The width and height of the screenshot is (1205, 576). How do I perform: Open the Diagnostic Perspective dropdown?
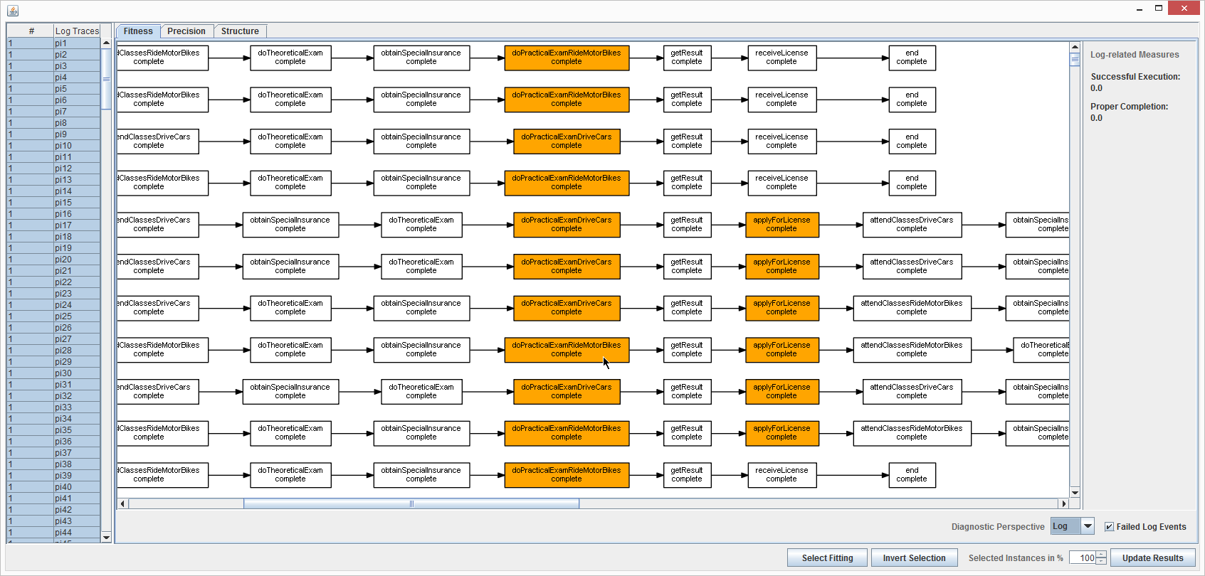coord(1088,526)
